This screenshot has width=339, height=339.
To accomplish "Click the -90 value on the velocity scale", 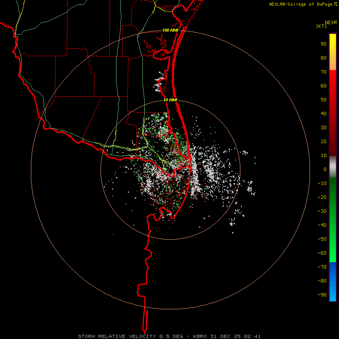I will pos(322,295).
